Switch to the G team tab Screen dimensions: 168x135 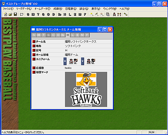tap(49, 35)
